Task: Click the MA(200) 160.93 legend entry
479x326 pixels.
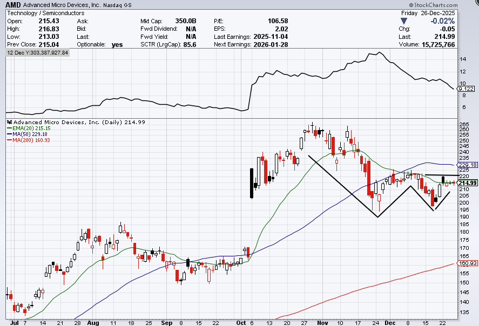Action: (29, 140)
